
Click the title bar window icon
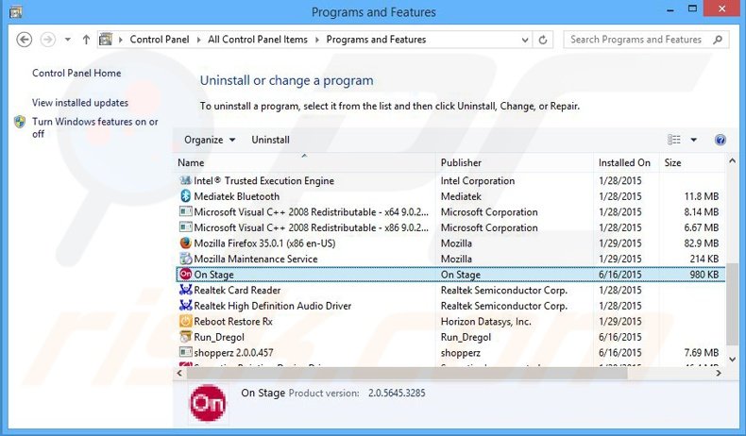[16, 11]
